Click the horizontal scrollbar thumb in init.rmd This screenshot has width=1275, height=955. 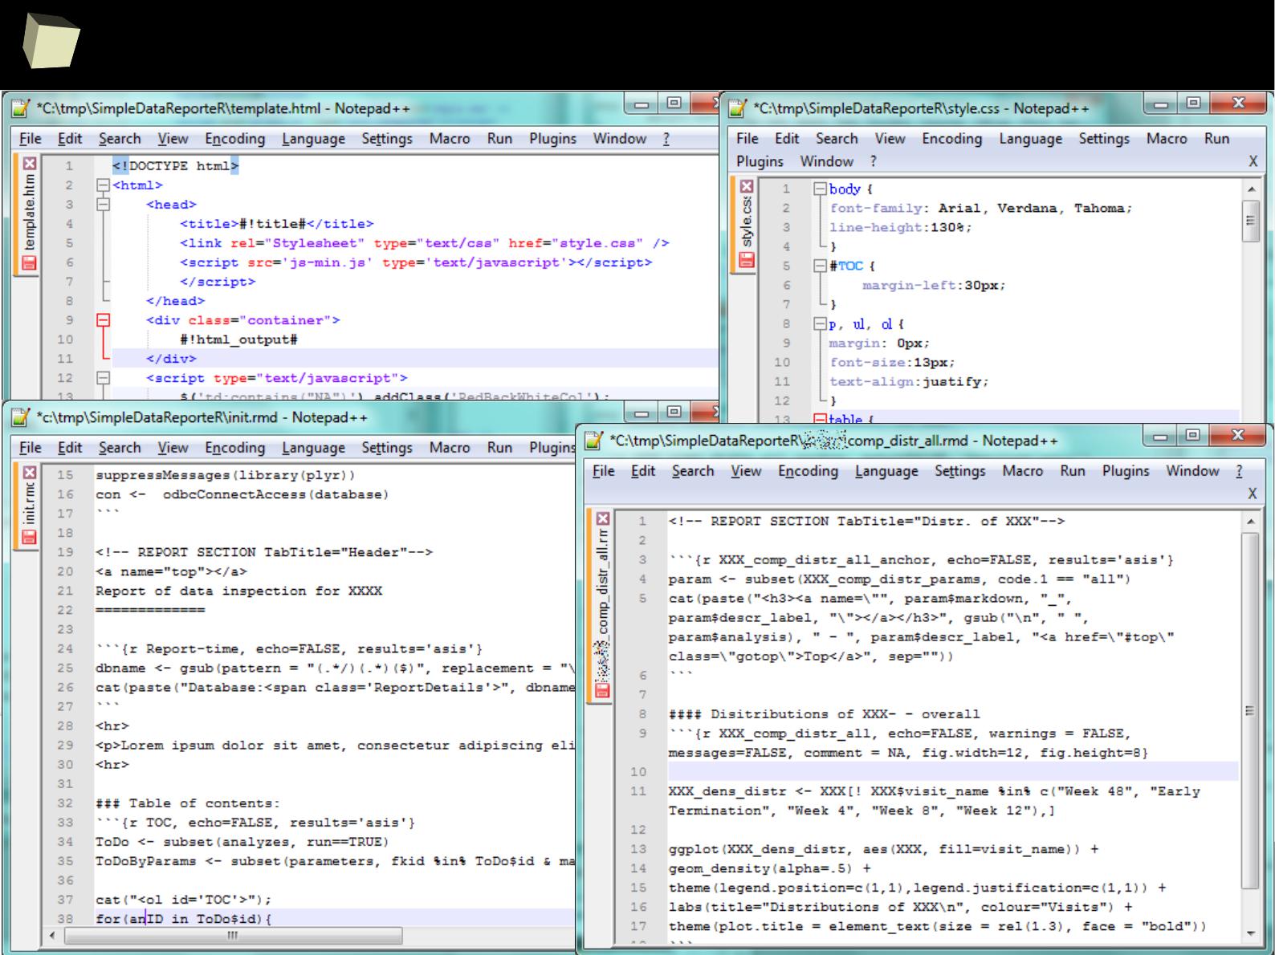pyautogui.click(x=233, y=936)
